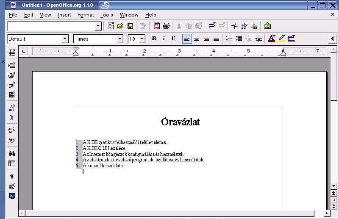Click the Form sidebar icon
The width and height of the screenshot is (339, 219).
12,94
